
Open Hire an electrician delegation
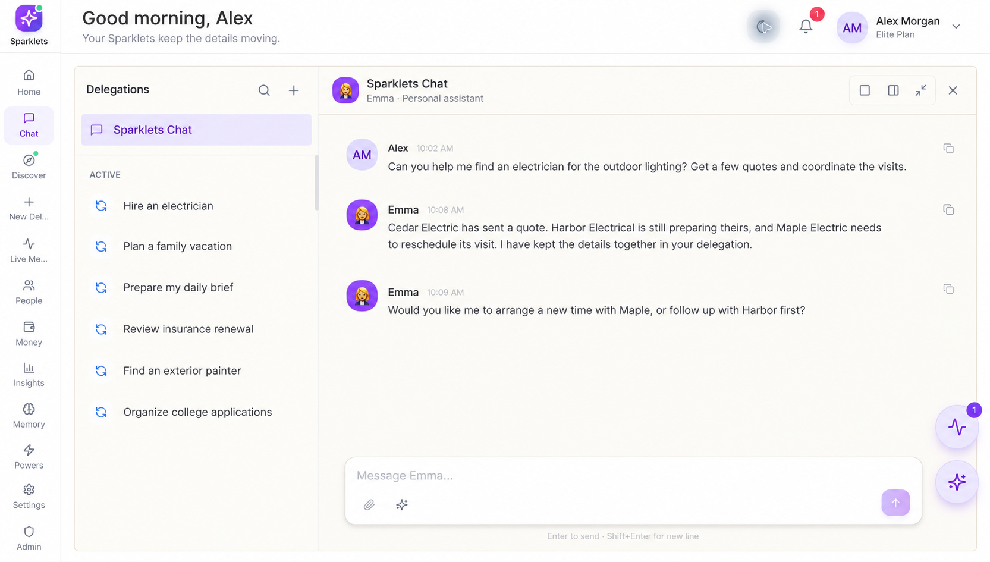196,206
